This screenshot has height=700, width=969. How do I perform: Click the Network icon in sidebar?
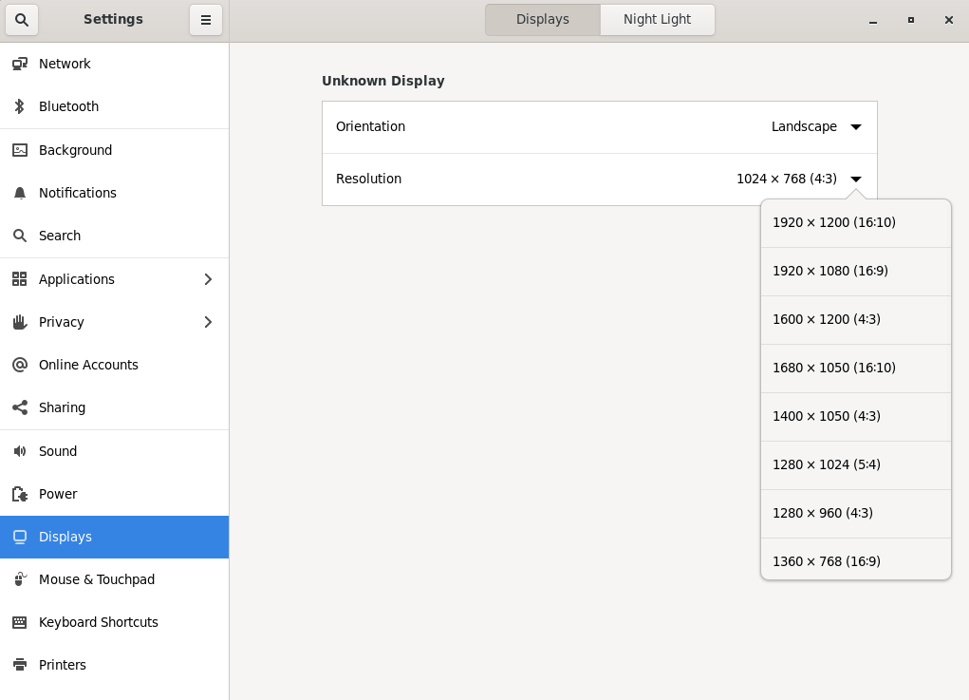[19, 64]
